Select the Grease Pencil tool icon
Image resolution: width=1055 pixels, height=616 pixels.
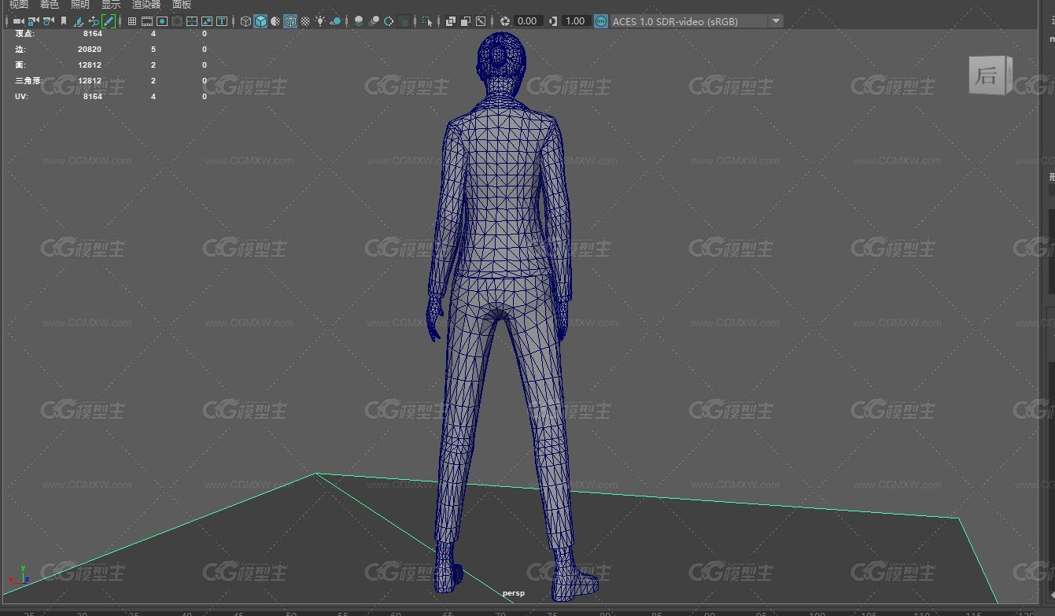109,21
